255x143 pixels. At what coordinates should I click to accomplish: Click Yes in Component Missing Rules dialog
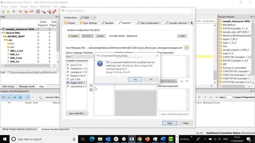(x=135, y=79)
